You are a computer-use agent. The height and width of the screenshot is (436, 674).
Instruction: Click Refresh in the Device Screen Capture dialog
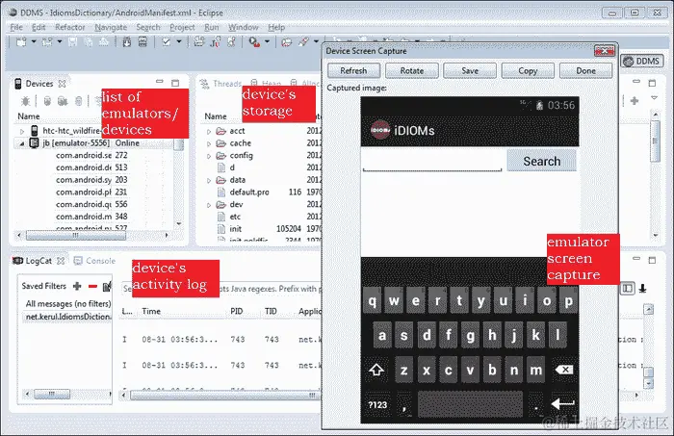(353, 70)
